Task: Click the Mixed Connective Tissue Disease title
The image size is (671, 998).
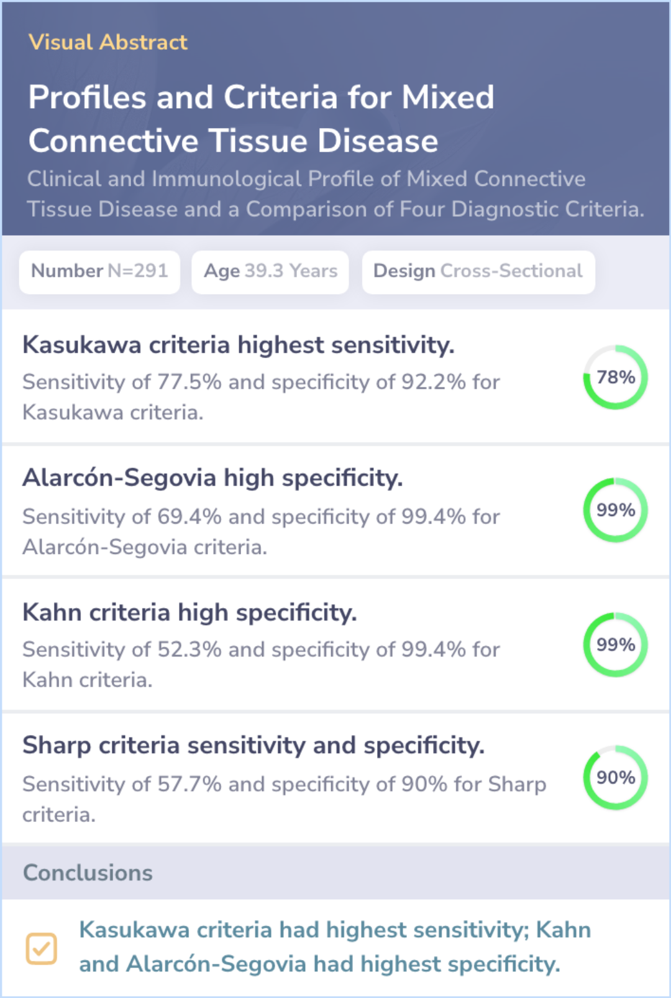Action: [x=261, y=119]
